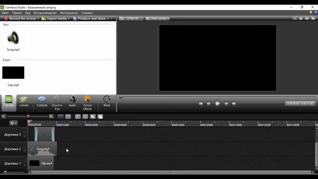Click the Redo button on timeline toolbar
The width and height of the screenshot is (318, 179).
click(68, 116)
